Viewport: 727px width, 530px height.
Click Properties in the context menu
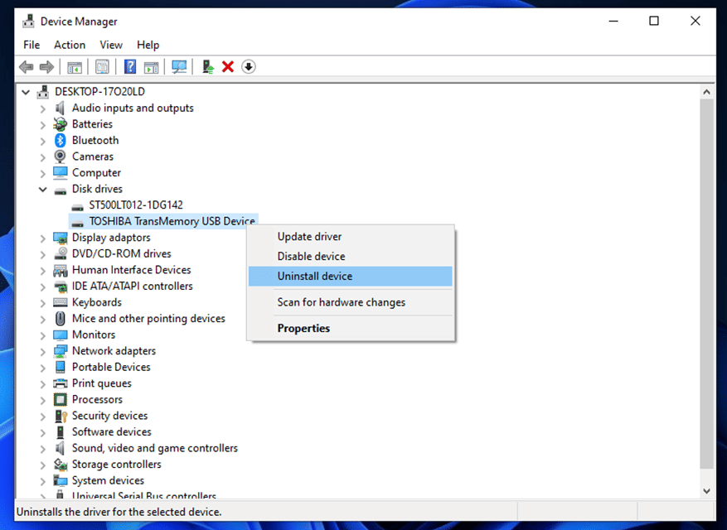point(303,329)
